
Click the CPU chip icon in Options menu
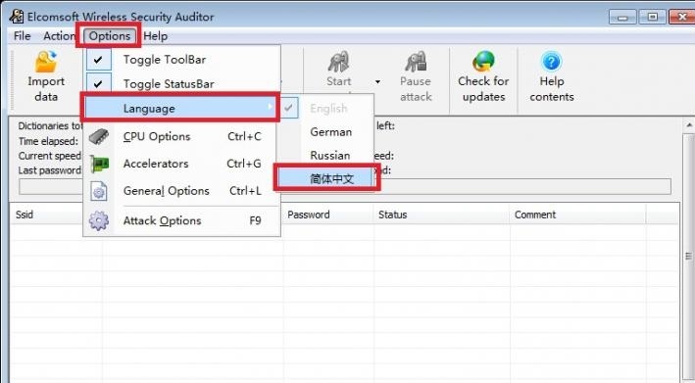point(99,136)
